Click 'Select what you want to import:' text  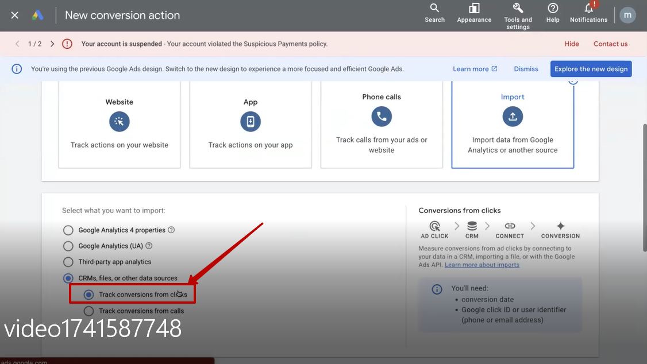(113, 210)
